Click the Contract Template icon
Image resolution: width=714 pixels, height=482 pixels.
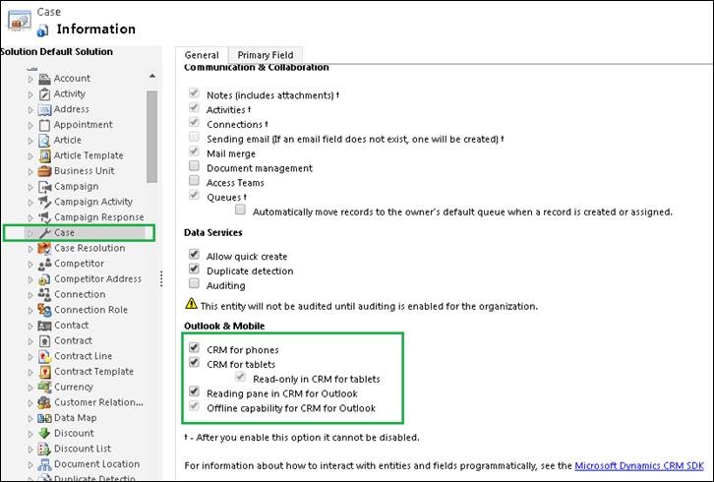point(44,372)
